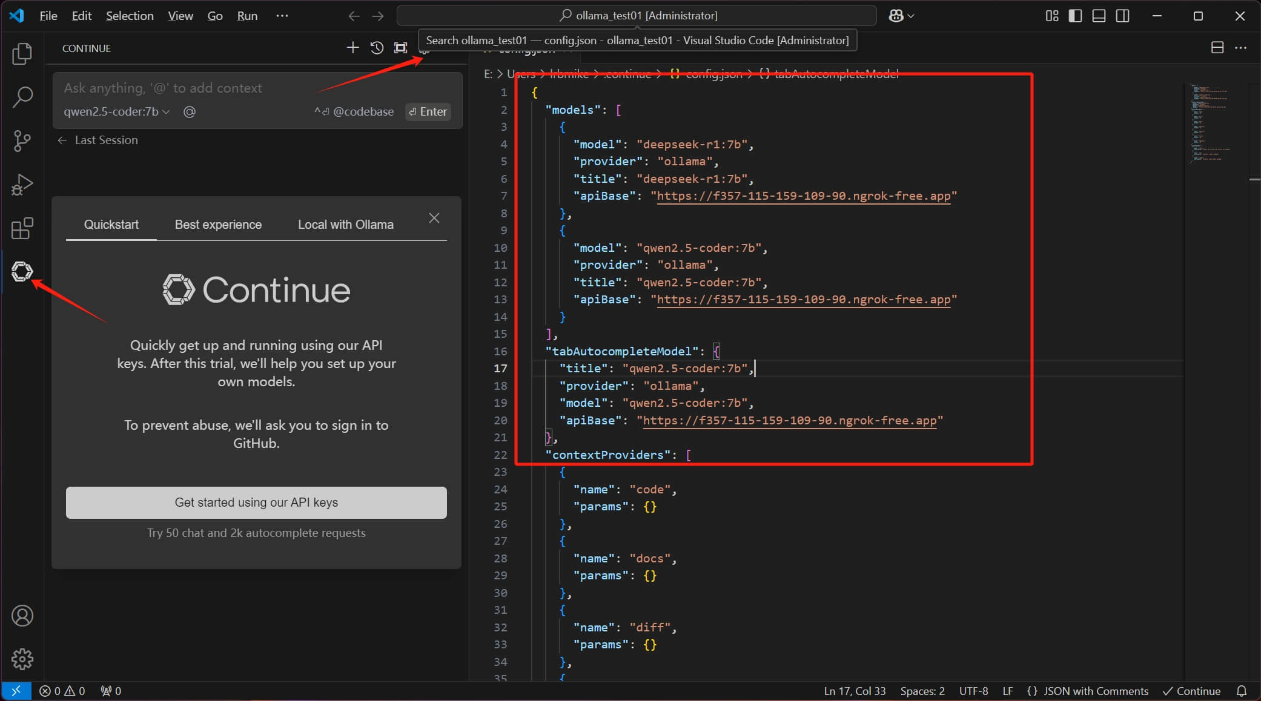This screenshot has height=701, width=1261.
Task: Switch to the Best experience tab
Action: pos(218,224)
